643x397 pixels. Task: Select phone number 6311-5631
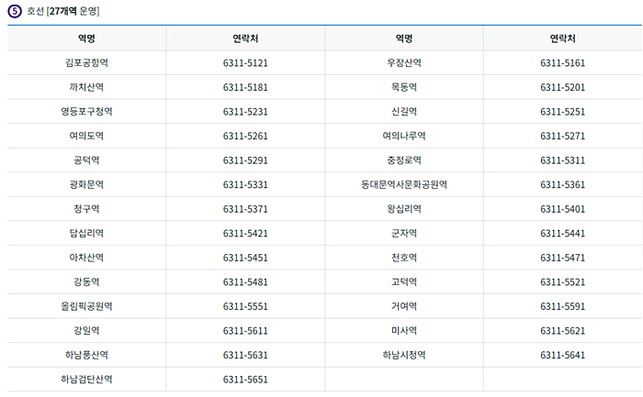(x=245, y=355)
